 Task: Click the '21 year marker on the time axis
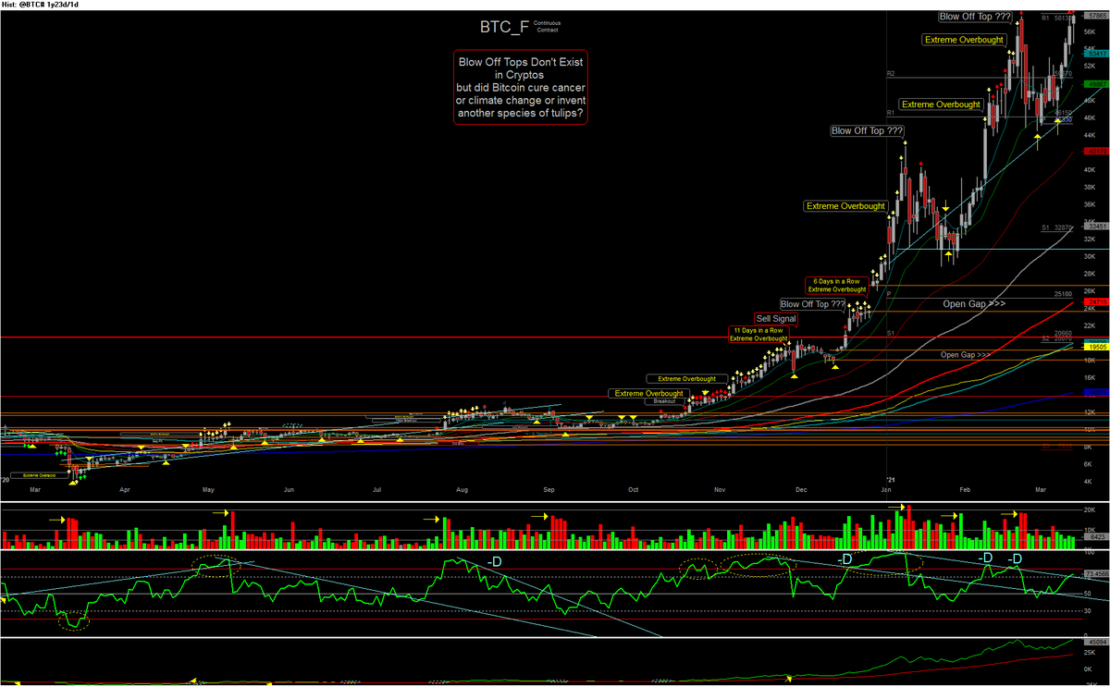pyautogui.click(x=890, y=479)
